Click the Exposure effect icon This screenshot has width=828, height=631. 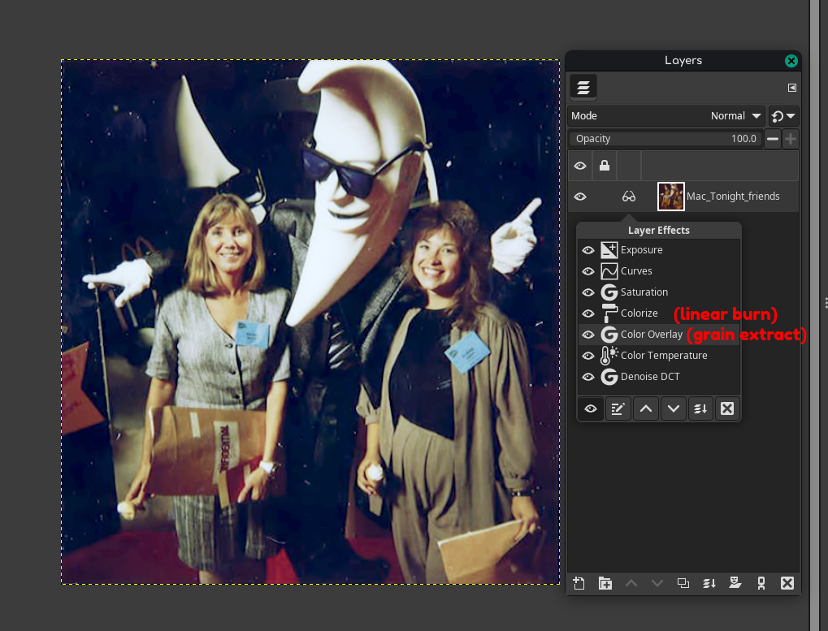[609, 250]
